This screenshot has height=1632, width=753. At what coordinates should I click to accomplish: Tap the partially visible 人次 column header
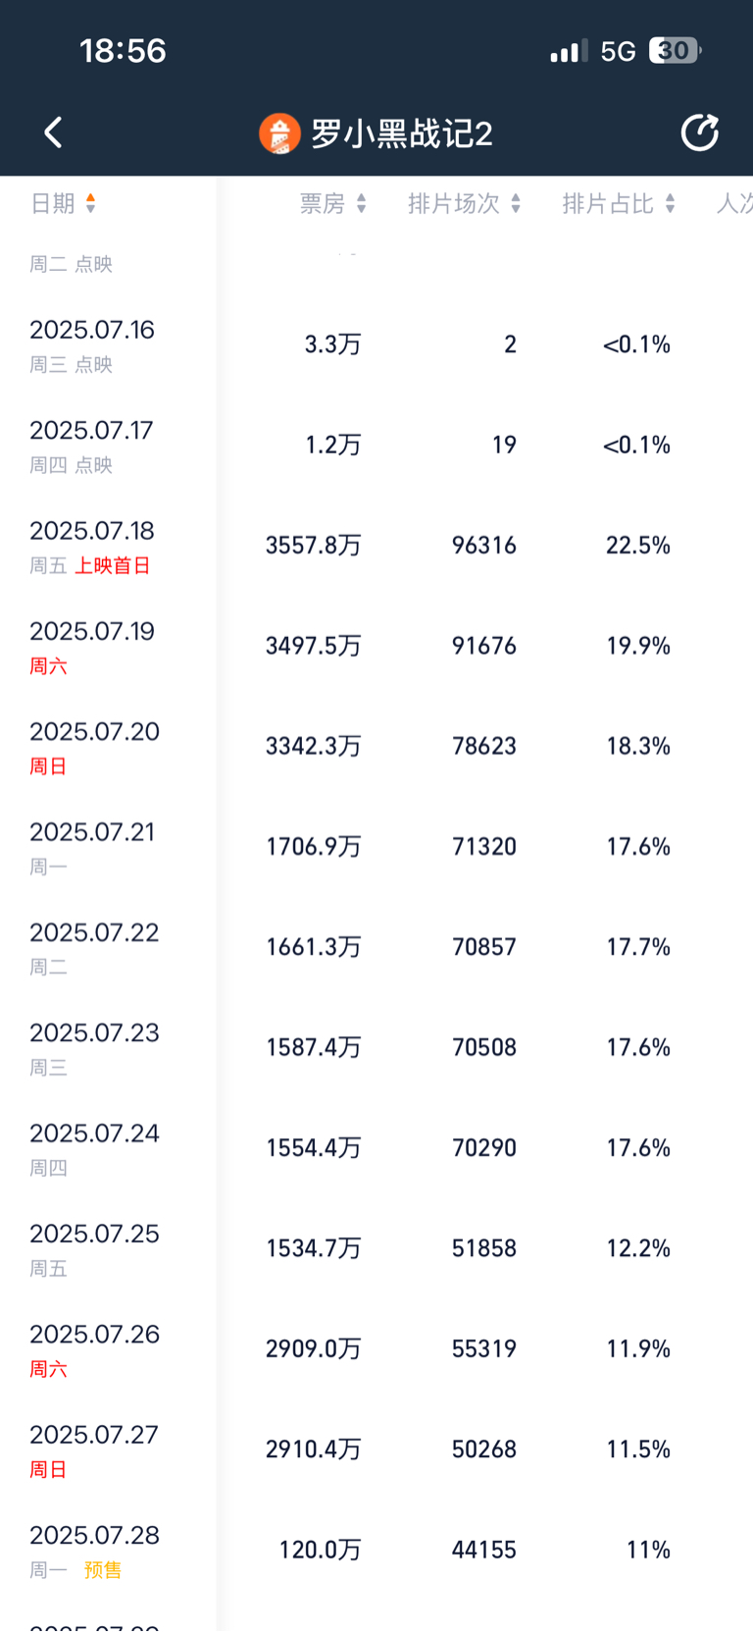pyautogui.click(x=734, y=203)
